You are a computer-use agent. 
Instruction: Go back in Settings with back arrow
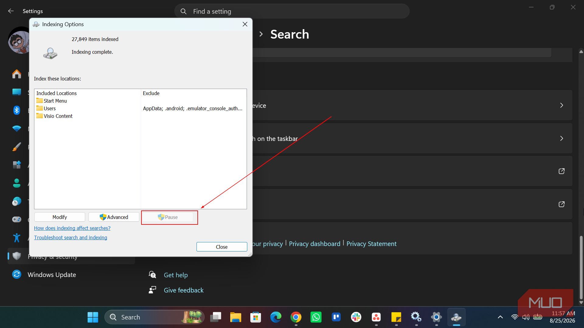click(x=11, y=11)
